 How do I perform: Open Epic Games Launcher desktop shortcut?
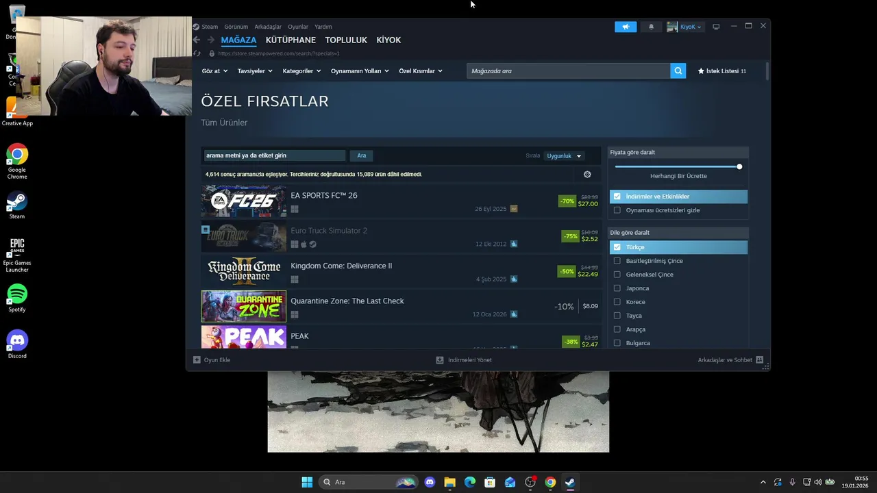coord(17,255)
